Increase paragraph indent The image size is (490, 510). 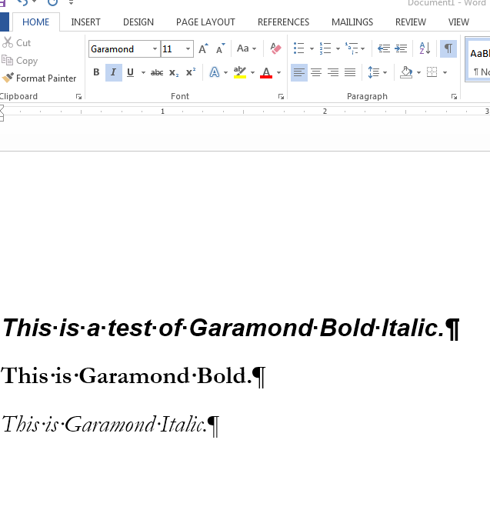(401, 48)
